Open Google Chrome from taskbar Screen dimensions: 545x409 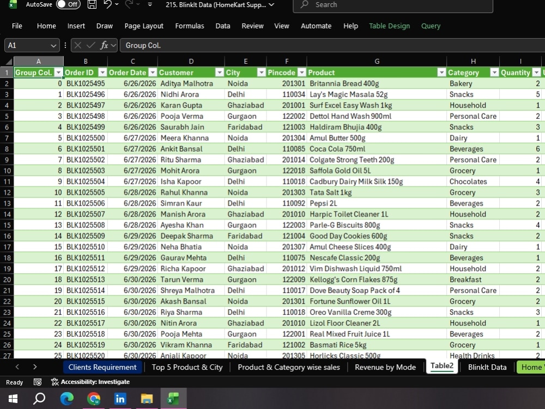point(94,399)
